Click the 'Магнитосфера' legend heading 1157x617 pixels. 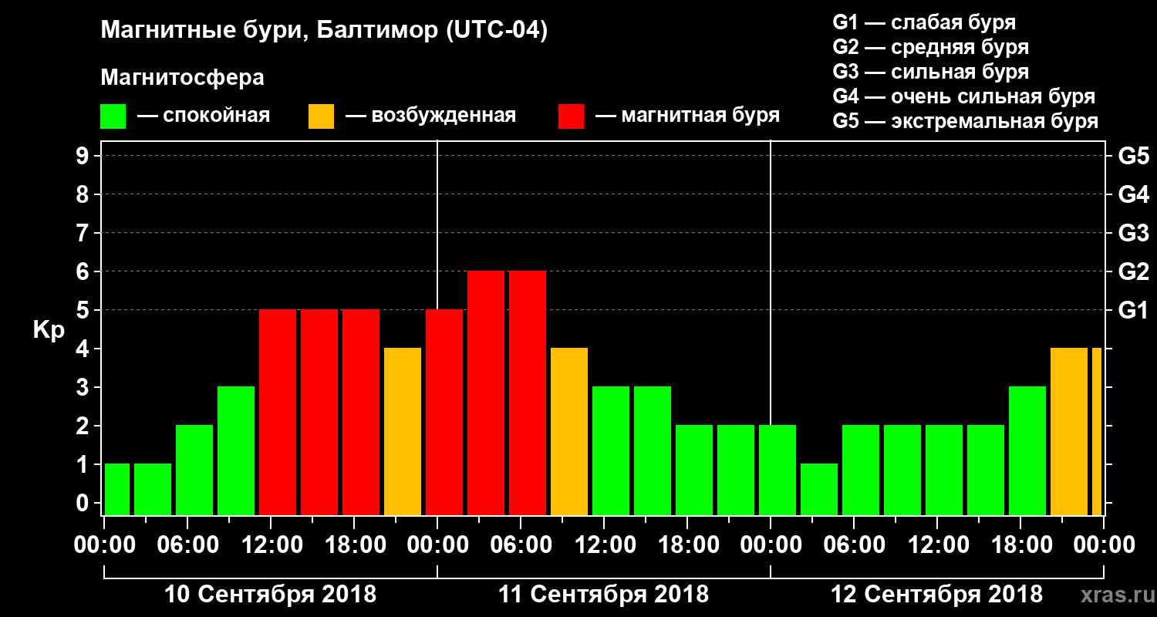(x=182, y=78)
